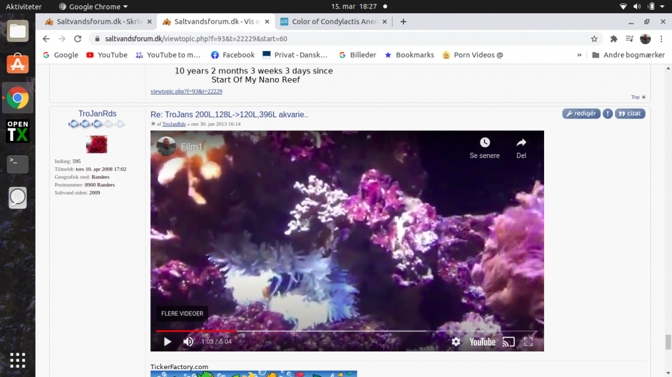Image resolution: width=672 pixels, height=377 pixels.
Task: Open a new browser tab
Action: (x=403, y=22)
